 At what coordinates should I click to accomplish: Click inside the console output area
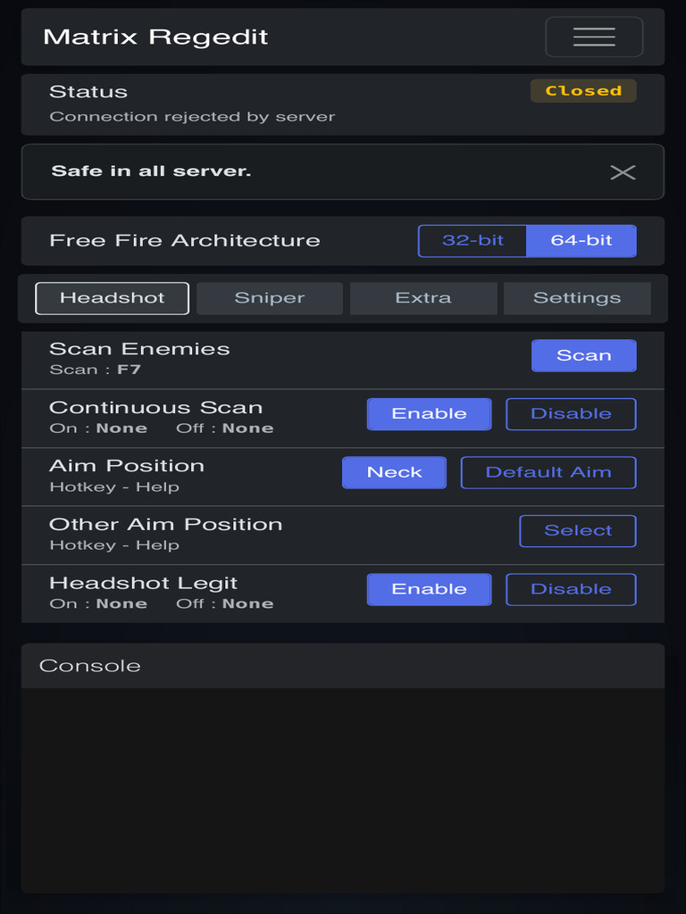coord(343,790)
